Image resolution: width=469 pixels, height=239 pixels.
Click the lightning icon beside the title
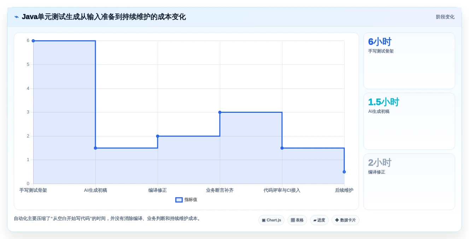pyautogui.click(x=17, y=17)
